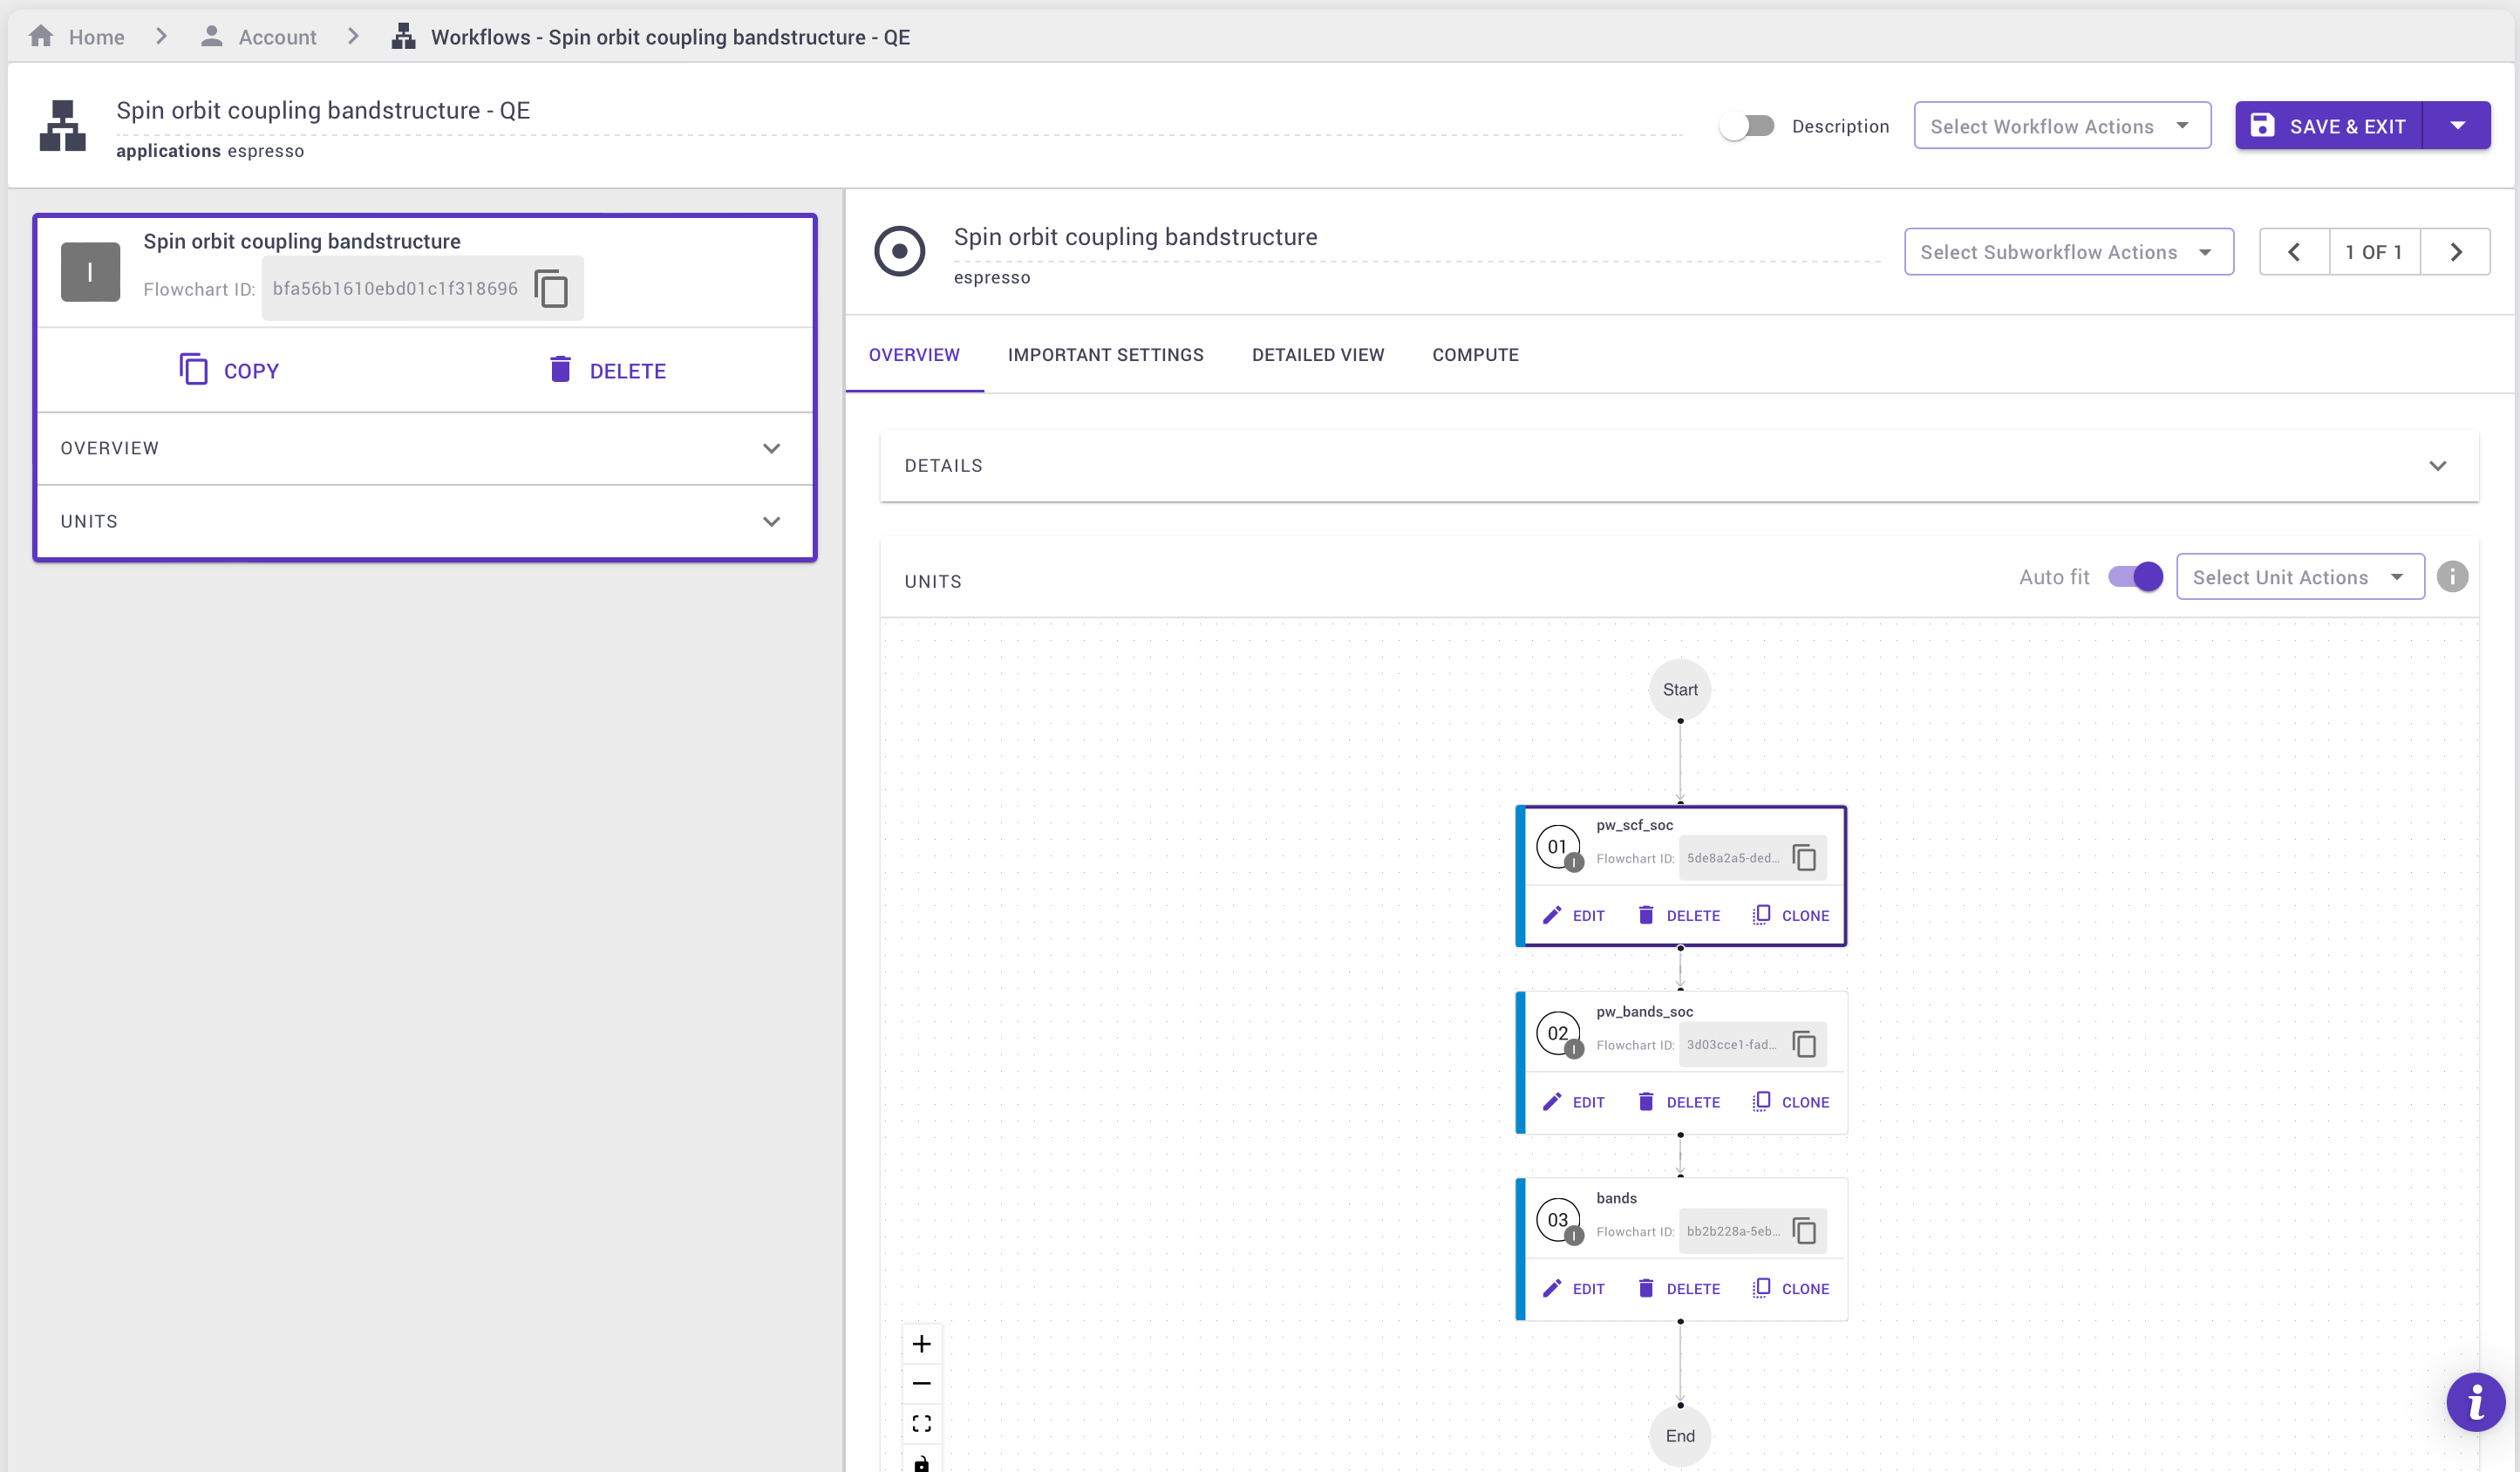Click the target icon beside Spin orbit coupling bandstructure
The width and height of the screenshot is (2520, 1472).
click(x=899, y=251)
